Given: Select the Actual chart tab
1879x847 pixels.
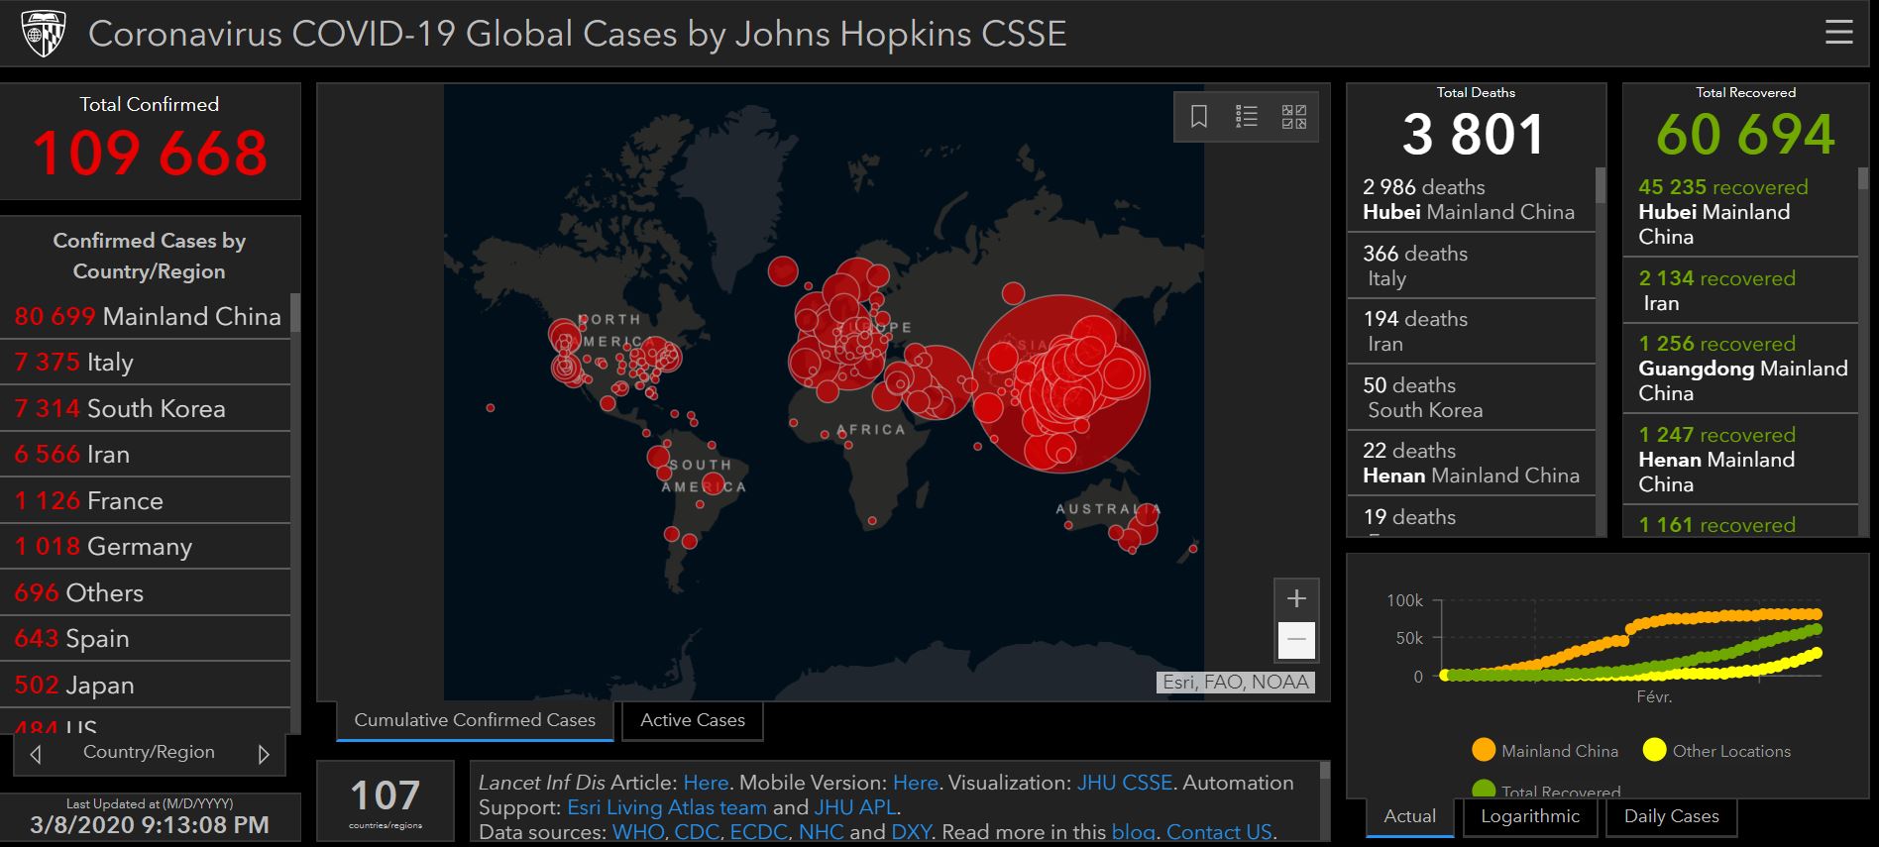Looking at the screenshot, I should [1409, 816].
